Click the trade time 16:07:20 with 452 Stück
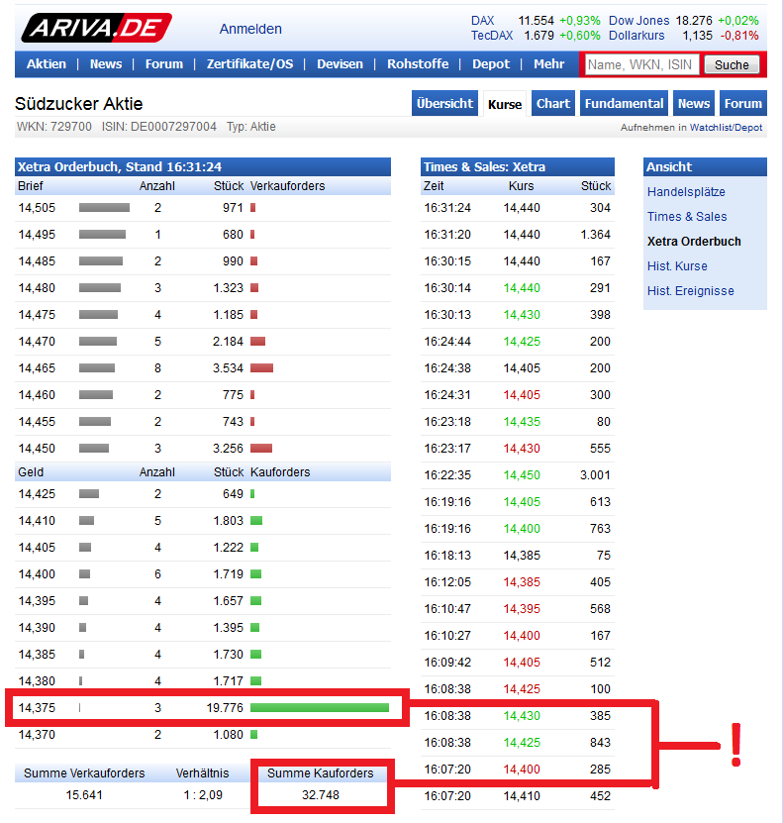Image resolution: width=783 pixels, height=823 pixels. pyautogui.click(x=447, y=796)
